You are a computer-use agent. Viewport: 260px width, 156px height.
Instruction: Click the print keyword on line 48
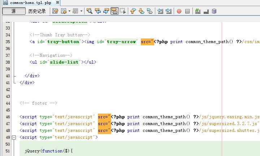pos(134,130)
